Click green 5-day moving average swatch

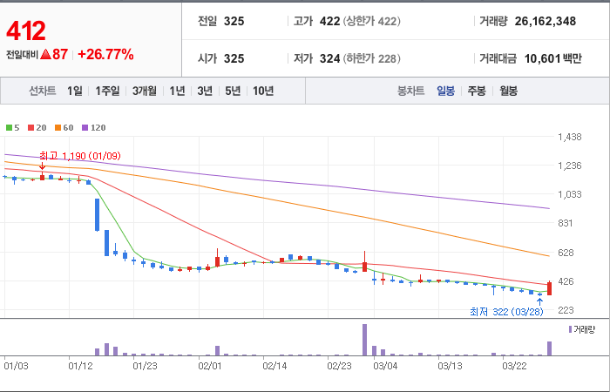(9, 127)
